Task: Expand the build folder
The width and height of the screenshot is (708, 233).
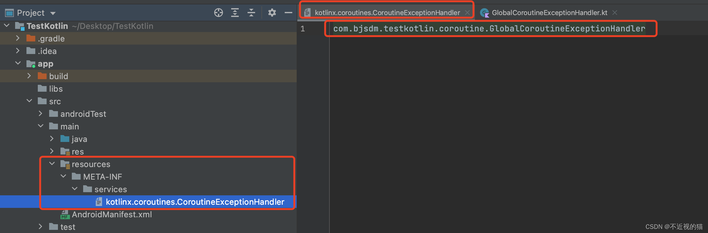Action: (29, 76)
